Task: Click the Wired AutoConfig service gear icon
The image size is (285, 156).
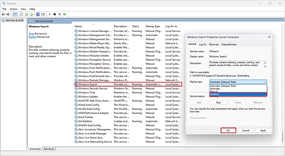Action: tap(76, 105)
